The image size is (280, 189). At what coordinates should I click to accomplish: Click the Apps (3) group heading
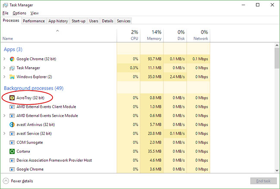13,50
